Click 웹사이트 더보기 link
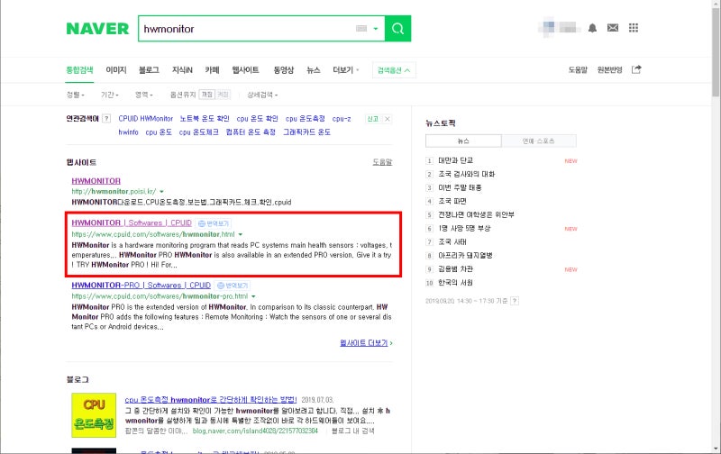Viewport: 721px width, 454px height. pyautogui.click(x=366, y=343)
